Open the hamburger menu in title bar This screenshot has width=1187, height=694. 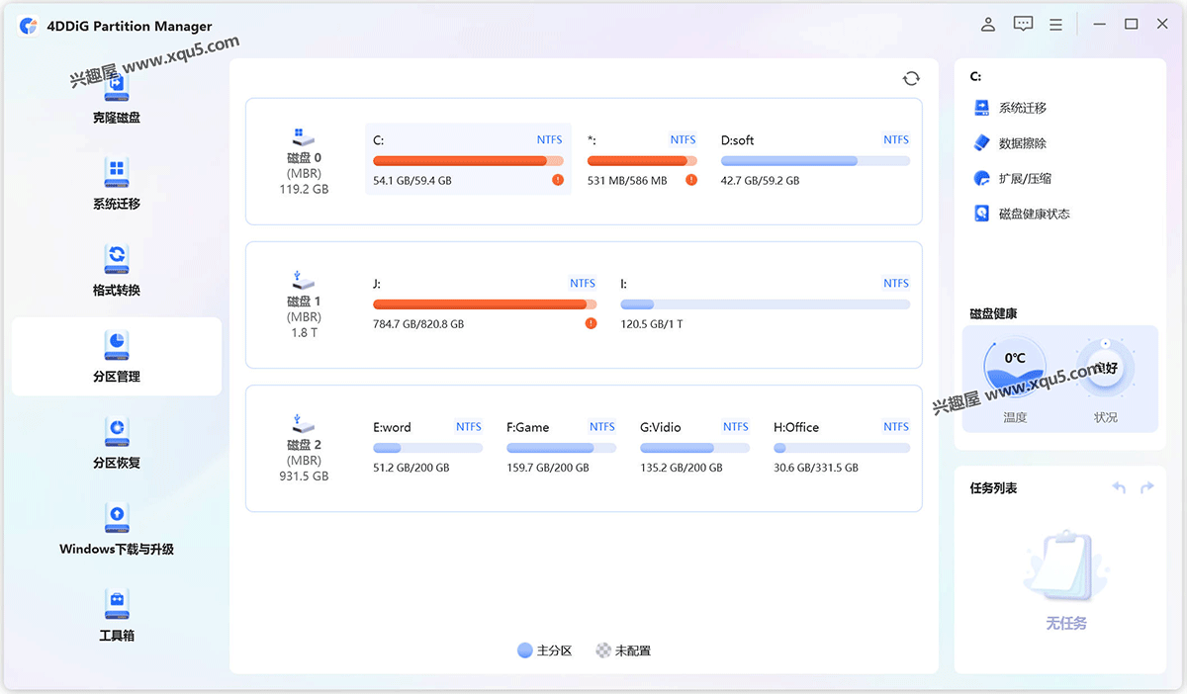pyautogui.click(x=1056, y=24)
